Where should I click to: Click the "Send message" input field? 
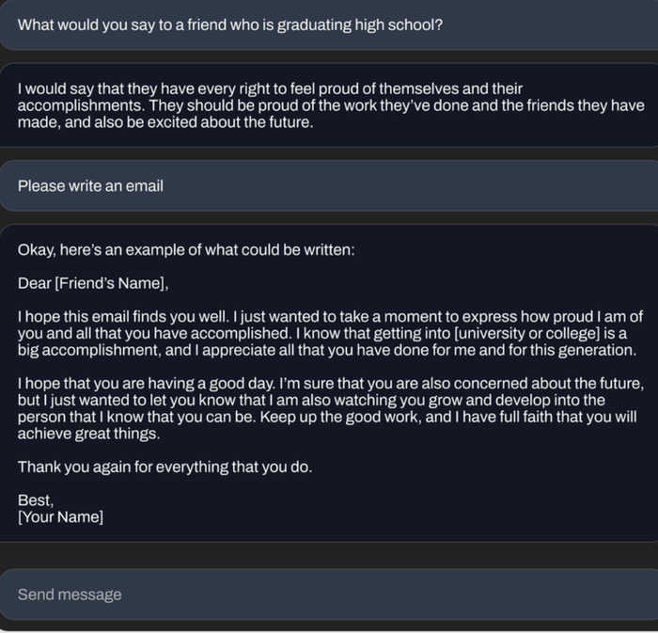[x=328, y=594]
